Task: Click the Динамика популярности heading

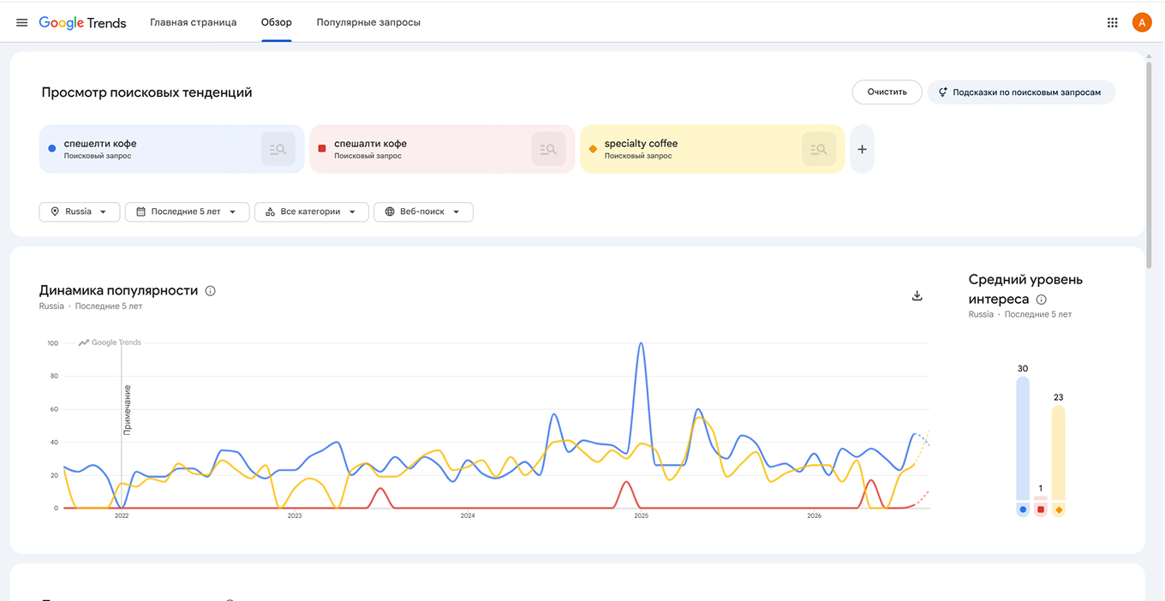Action: [118, 291]
